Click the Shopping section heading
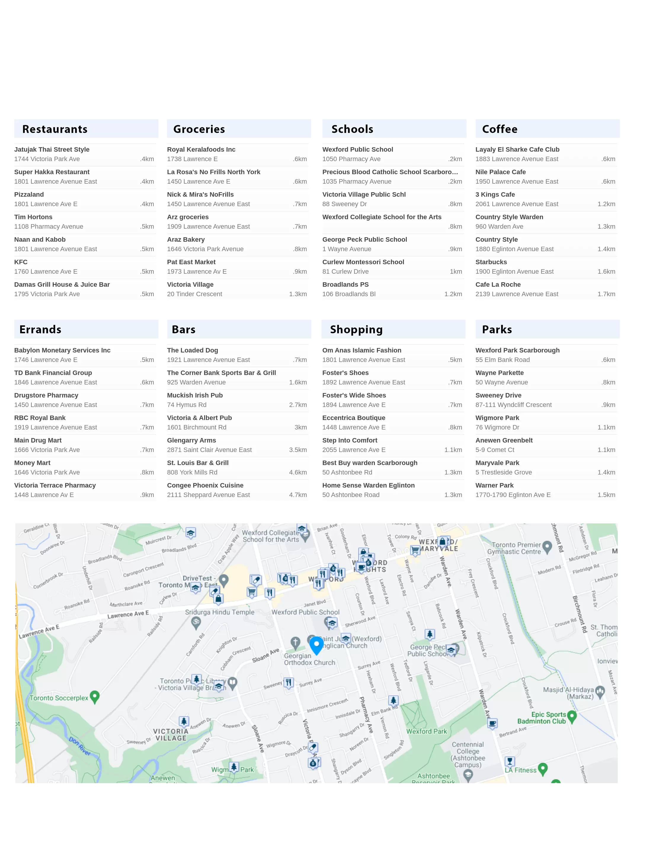648x864 pixels. pyautogui.click(x=356, y=330)
